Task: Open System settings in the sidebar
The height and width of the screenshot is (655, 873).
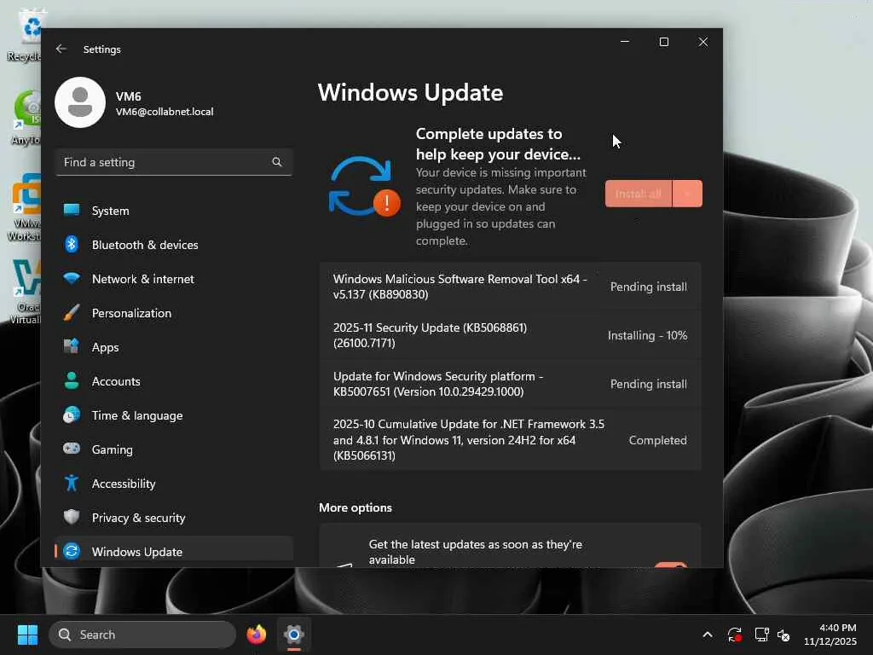Action: tap(174, 211)
